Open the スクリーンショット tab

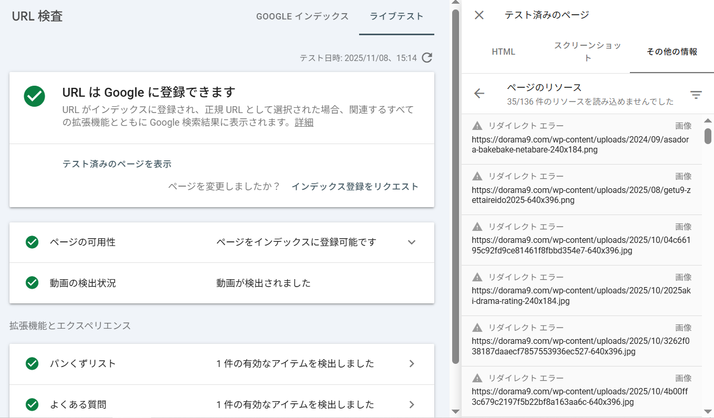pyautogui.click(x=587, y=52)
